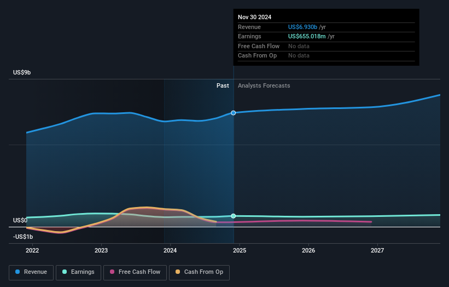Click the Free Cash Flow row in tooltip

326,46
